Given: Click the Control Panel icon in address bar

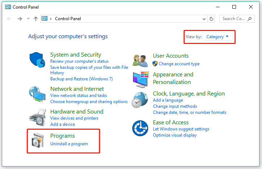Looking at the screenshot, I should click(x=44, y=18).
